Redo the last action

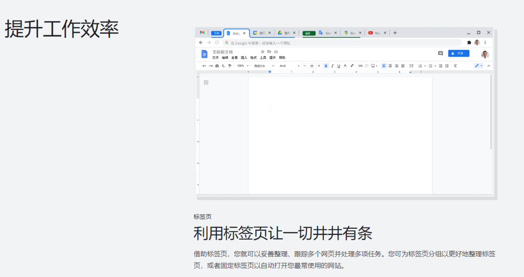click(x=210, y=66)
